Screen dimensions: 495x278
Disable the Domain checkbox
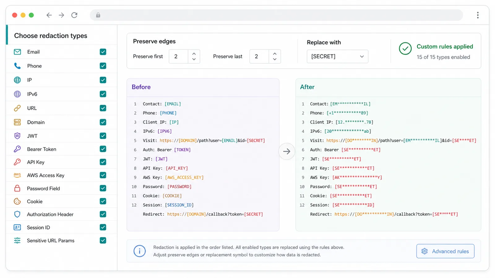(x=103, y=122)
